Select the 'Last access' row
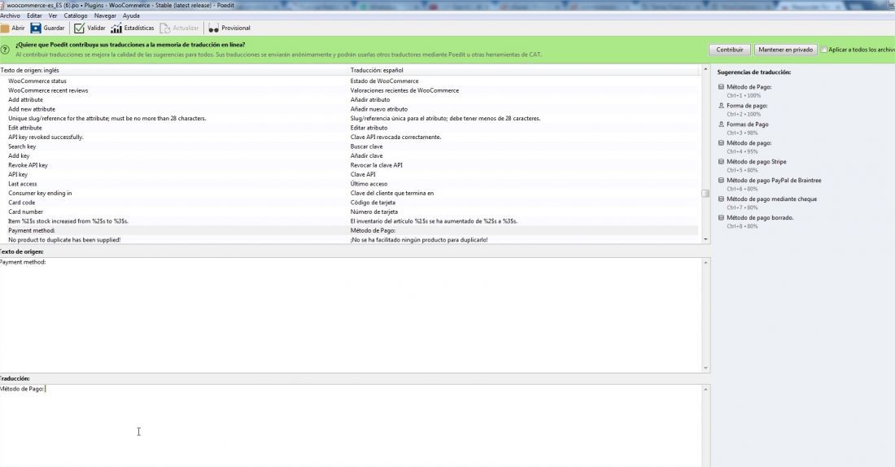This screenshot has height=467, width=895. point(349,184)
